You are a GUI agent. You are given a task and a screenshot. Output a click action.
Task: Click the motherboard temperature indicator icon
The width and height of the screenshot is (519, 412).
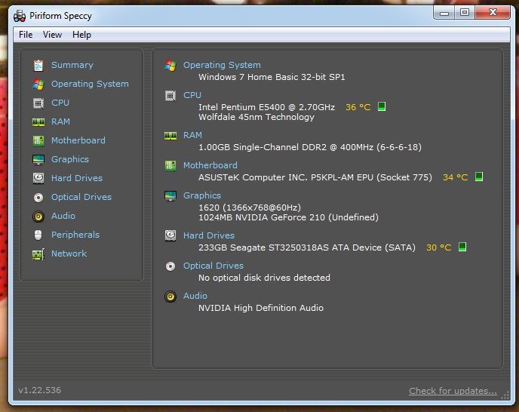pos(478,177)
